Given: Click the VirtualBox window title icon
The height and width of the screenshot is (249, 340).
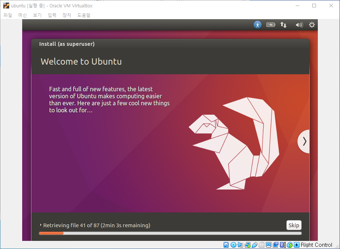Looking at the screenshot, I should 6,6.
